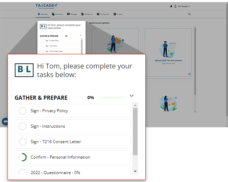Click green progress circle beside Confirm - Personal Information

pos(23,157)
